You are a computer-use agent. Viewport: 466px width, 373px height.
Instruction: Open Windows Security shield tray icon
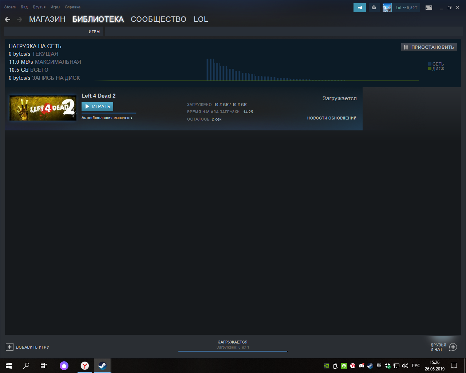[x=388, y=366]
